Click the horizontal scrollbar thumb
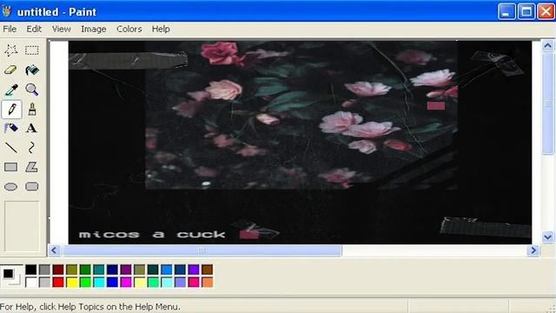556x313 pixels. [x=202, y=250]
